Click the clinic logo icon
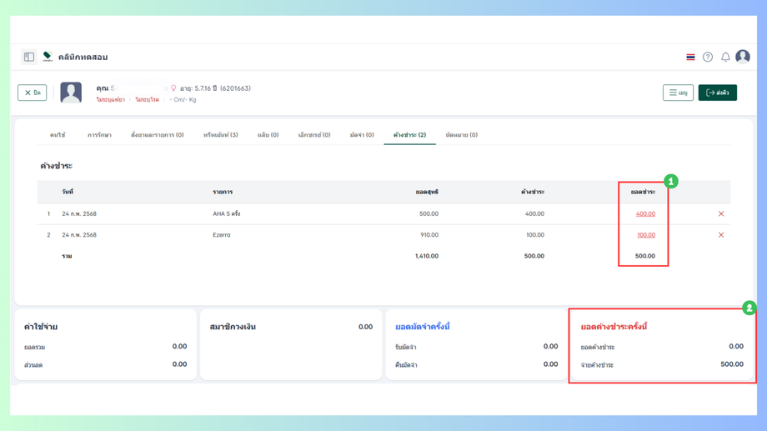This screenshot has height=431, width=767. coord(48,57)
